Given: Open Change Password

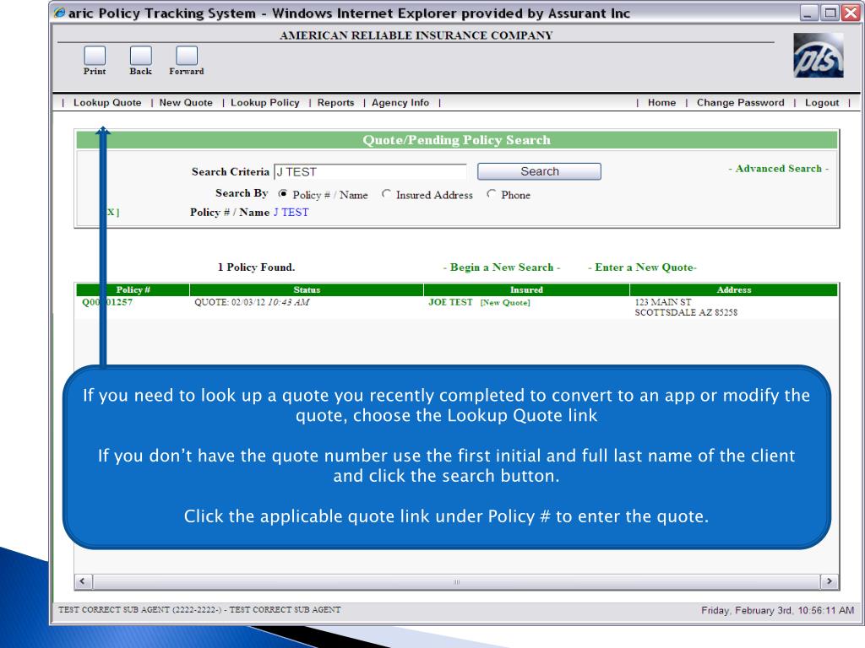Looking at the screenshot, I should click(x=740, y=102).
